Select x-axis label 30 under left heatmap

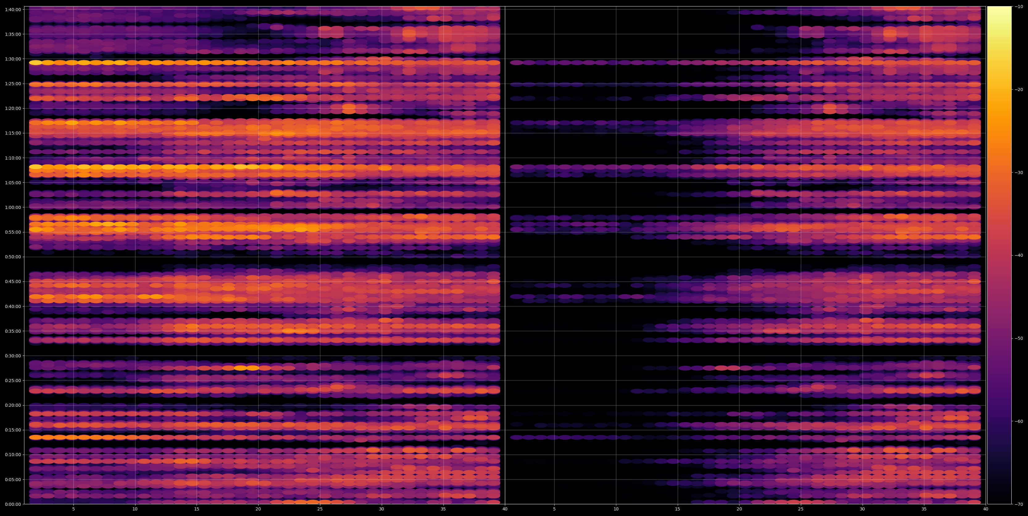click(x=381, y=509)
